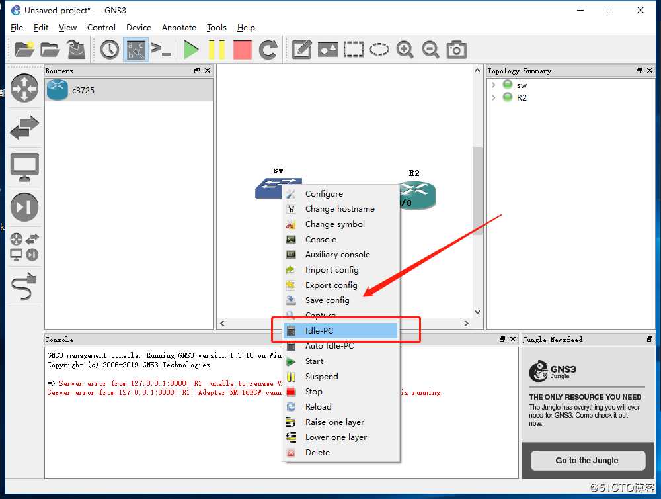Open the Tools menu
Image resolution: width=661 pixels, height=499 pixels.
pos(216,27)
